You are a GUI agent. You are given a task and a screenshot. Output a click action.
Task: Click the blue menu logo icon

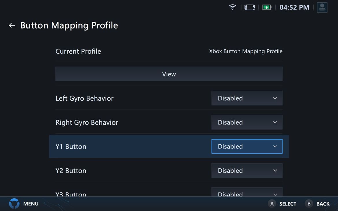(x=14, y=203)
